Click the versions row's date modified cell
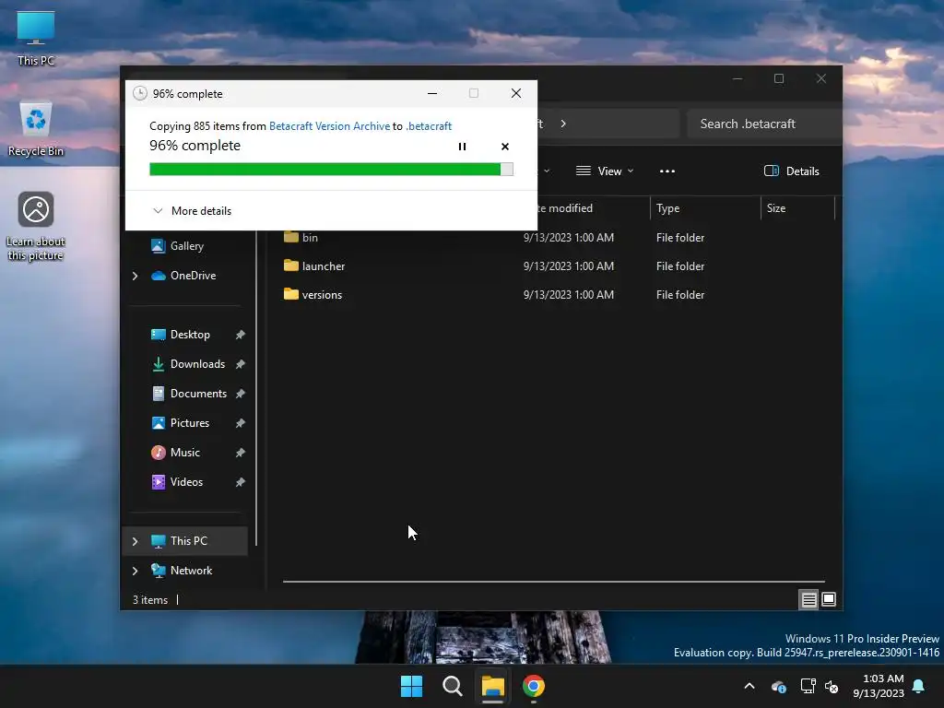 (x=568, y=294)
